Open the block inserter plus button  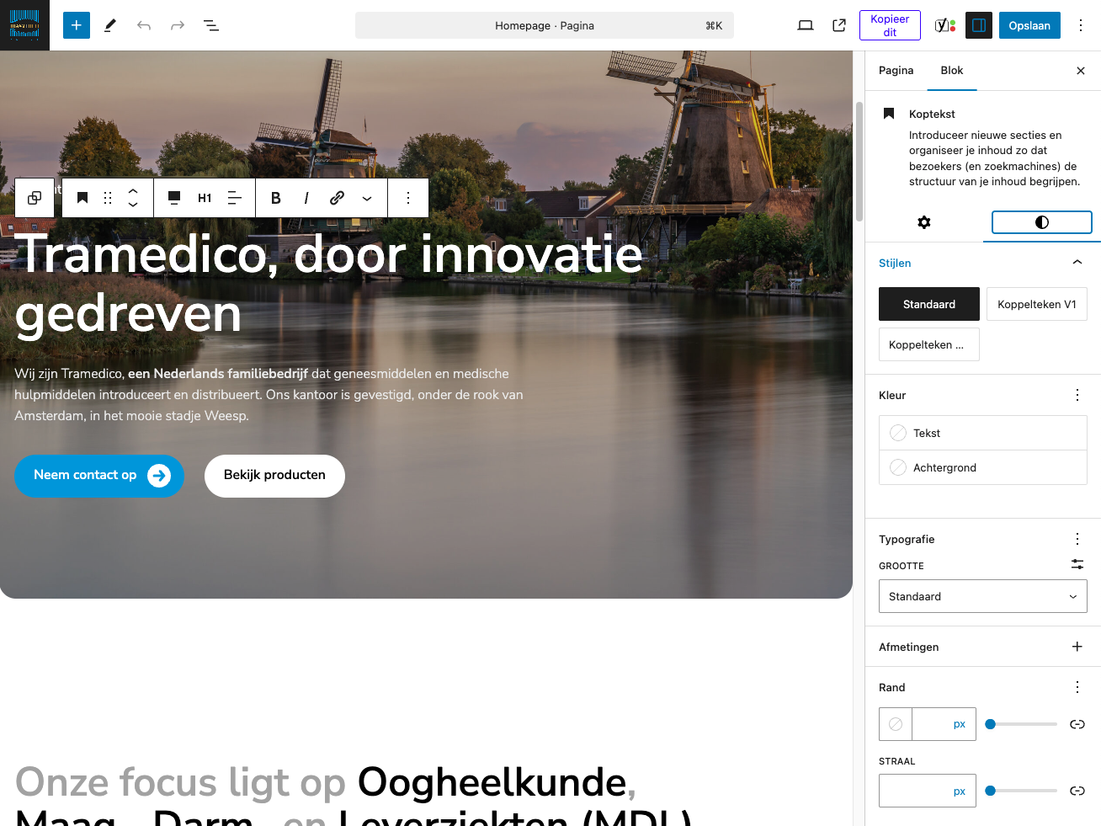pos(77,25)
